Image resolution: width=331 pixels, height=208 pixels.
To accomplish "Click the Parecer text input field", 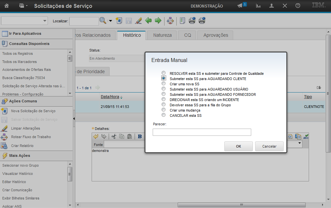I will pyautogui.click(x=202, y=132).
